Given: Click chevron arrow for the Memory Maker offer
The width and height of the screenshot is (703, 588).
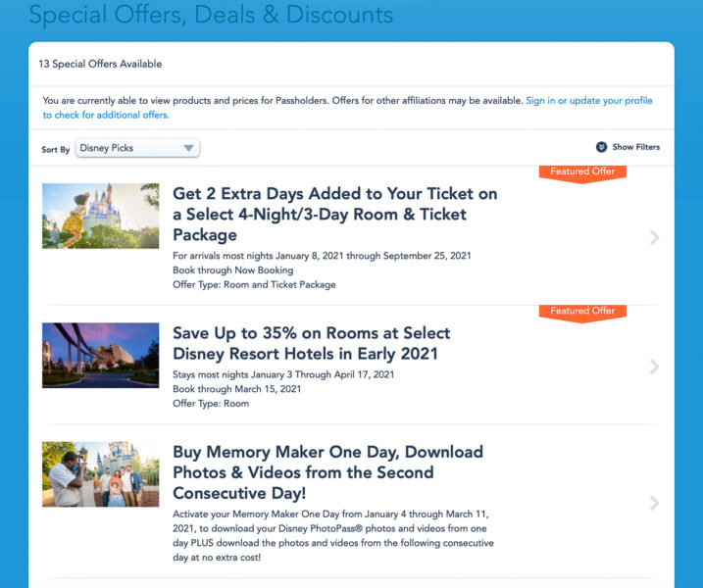Looking at the screenshot, I should (654, 503).
